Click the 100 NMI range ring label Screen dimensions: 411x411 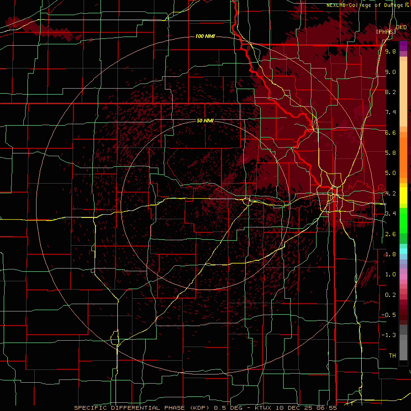coord(205,36)
